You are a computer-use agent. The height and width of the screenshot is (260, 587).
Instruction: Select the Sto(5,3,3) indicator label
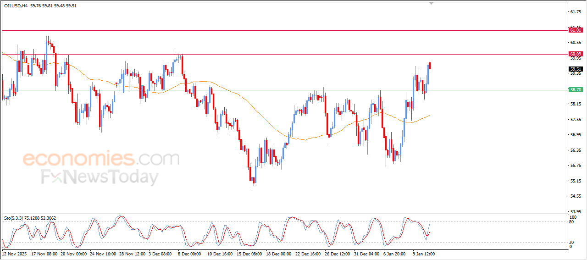pos(14,218)
